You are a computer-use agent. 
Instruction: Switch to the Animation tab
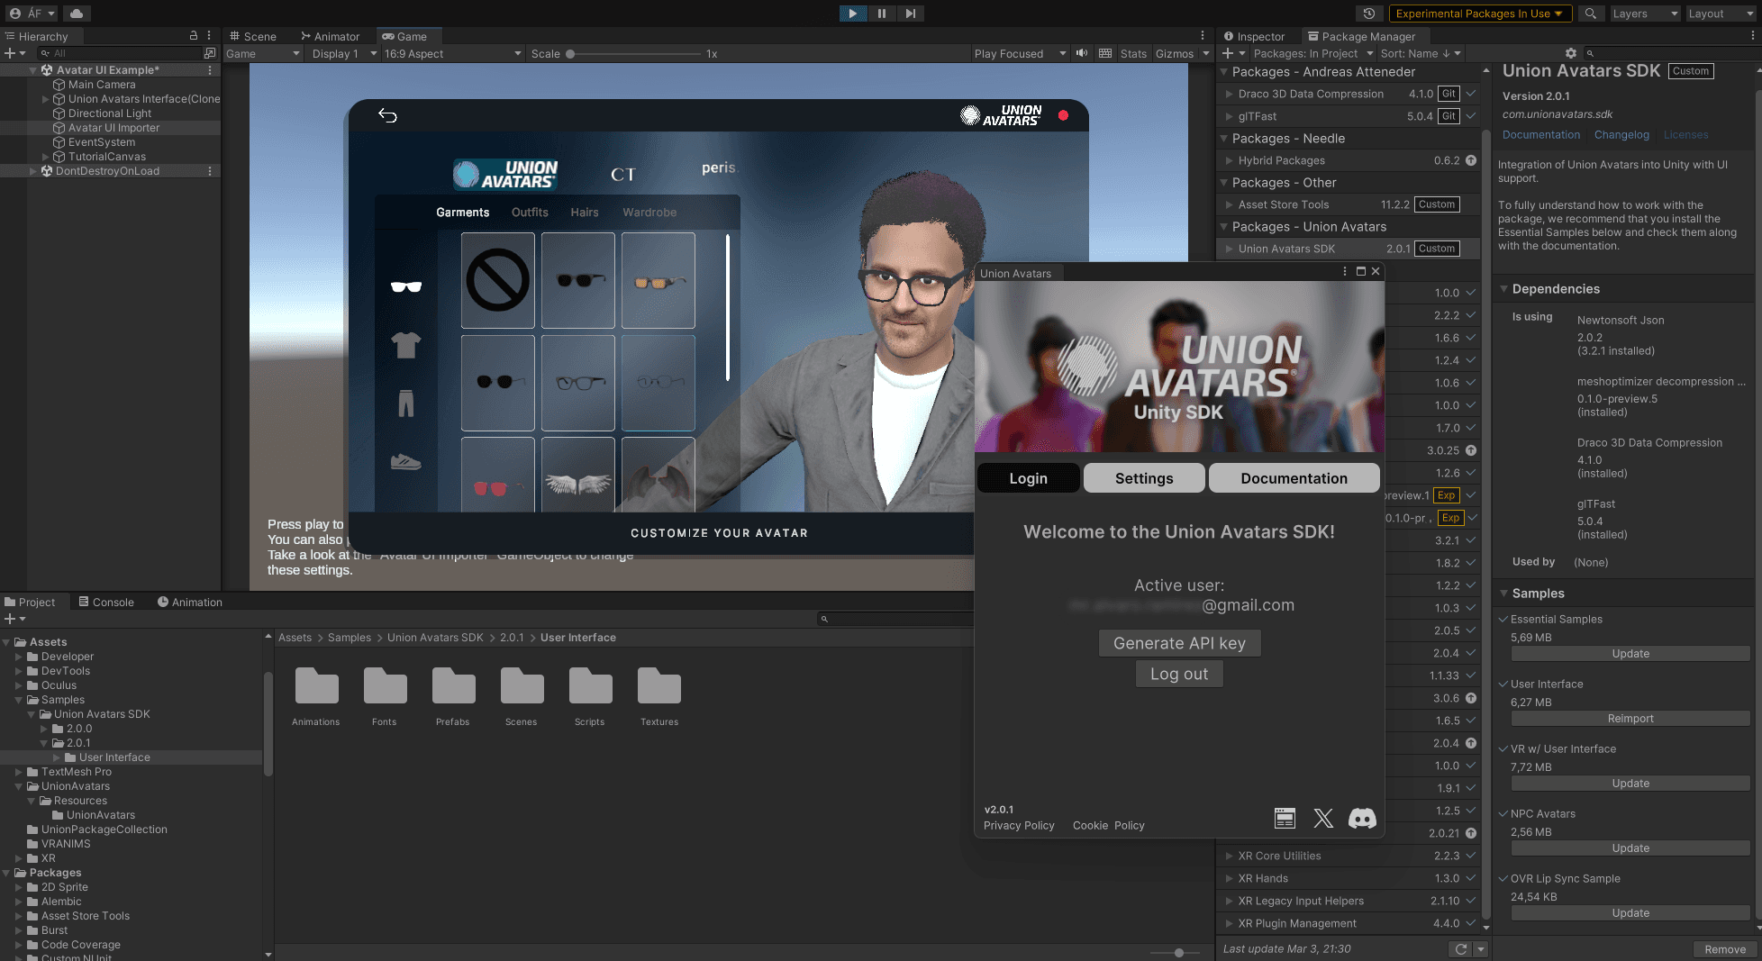[x=190, y=602]
